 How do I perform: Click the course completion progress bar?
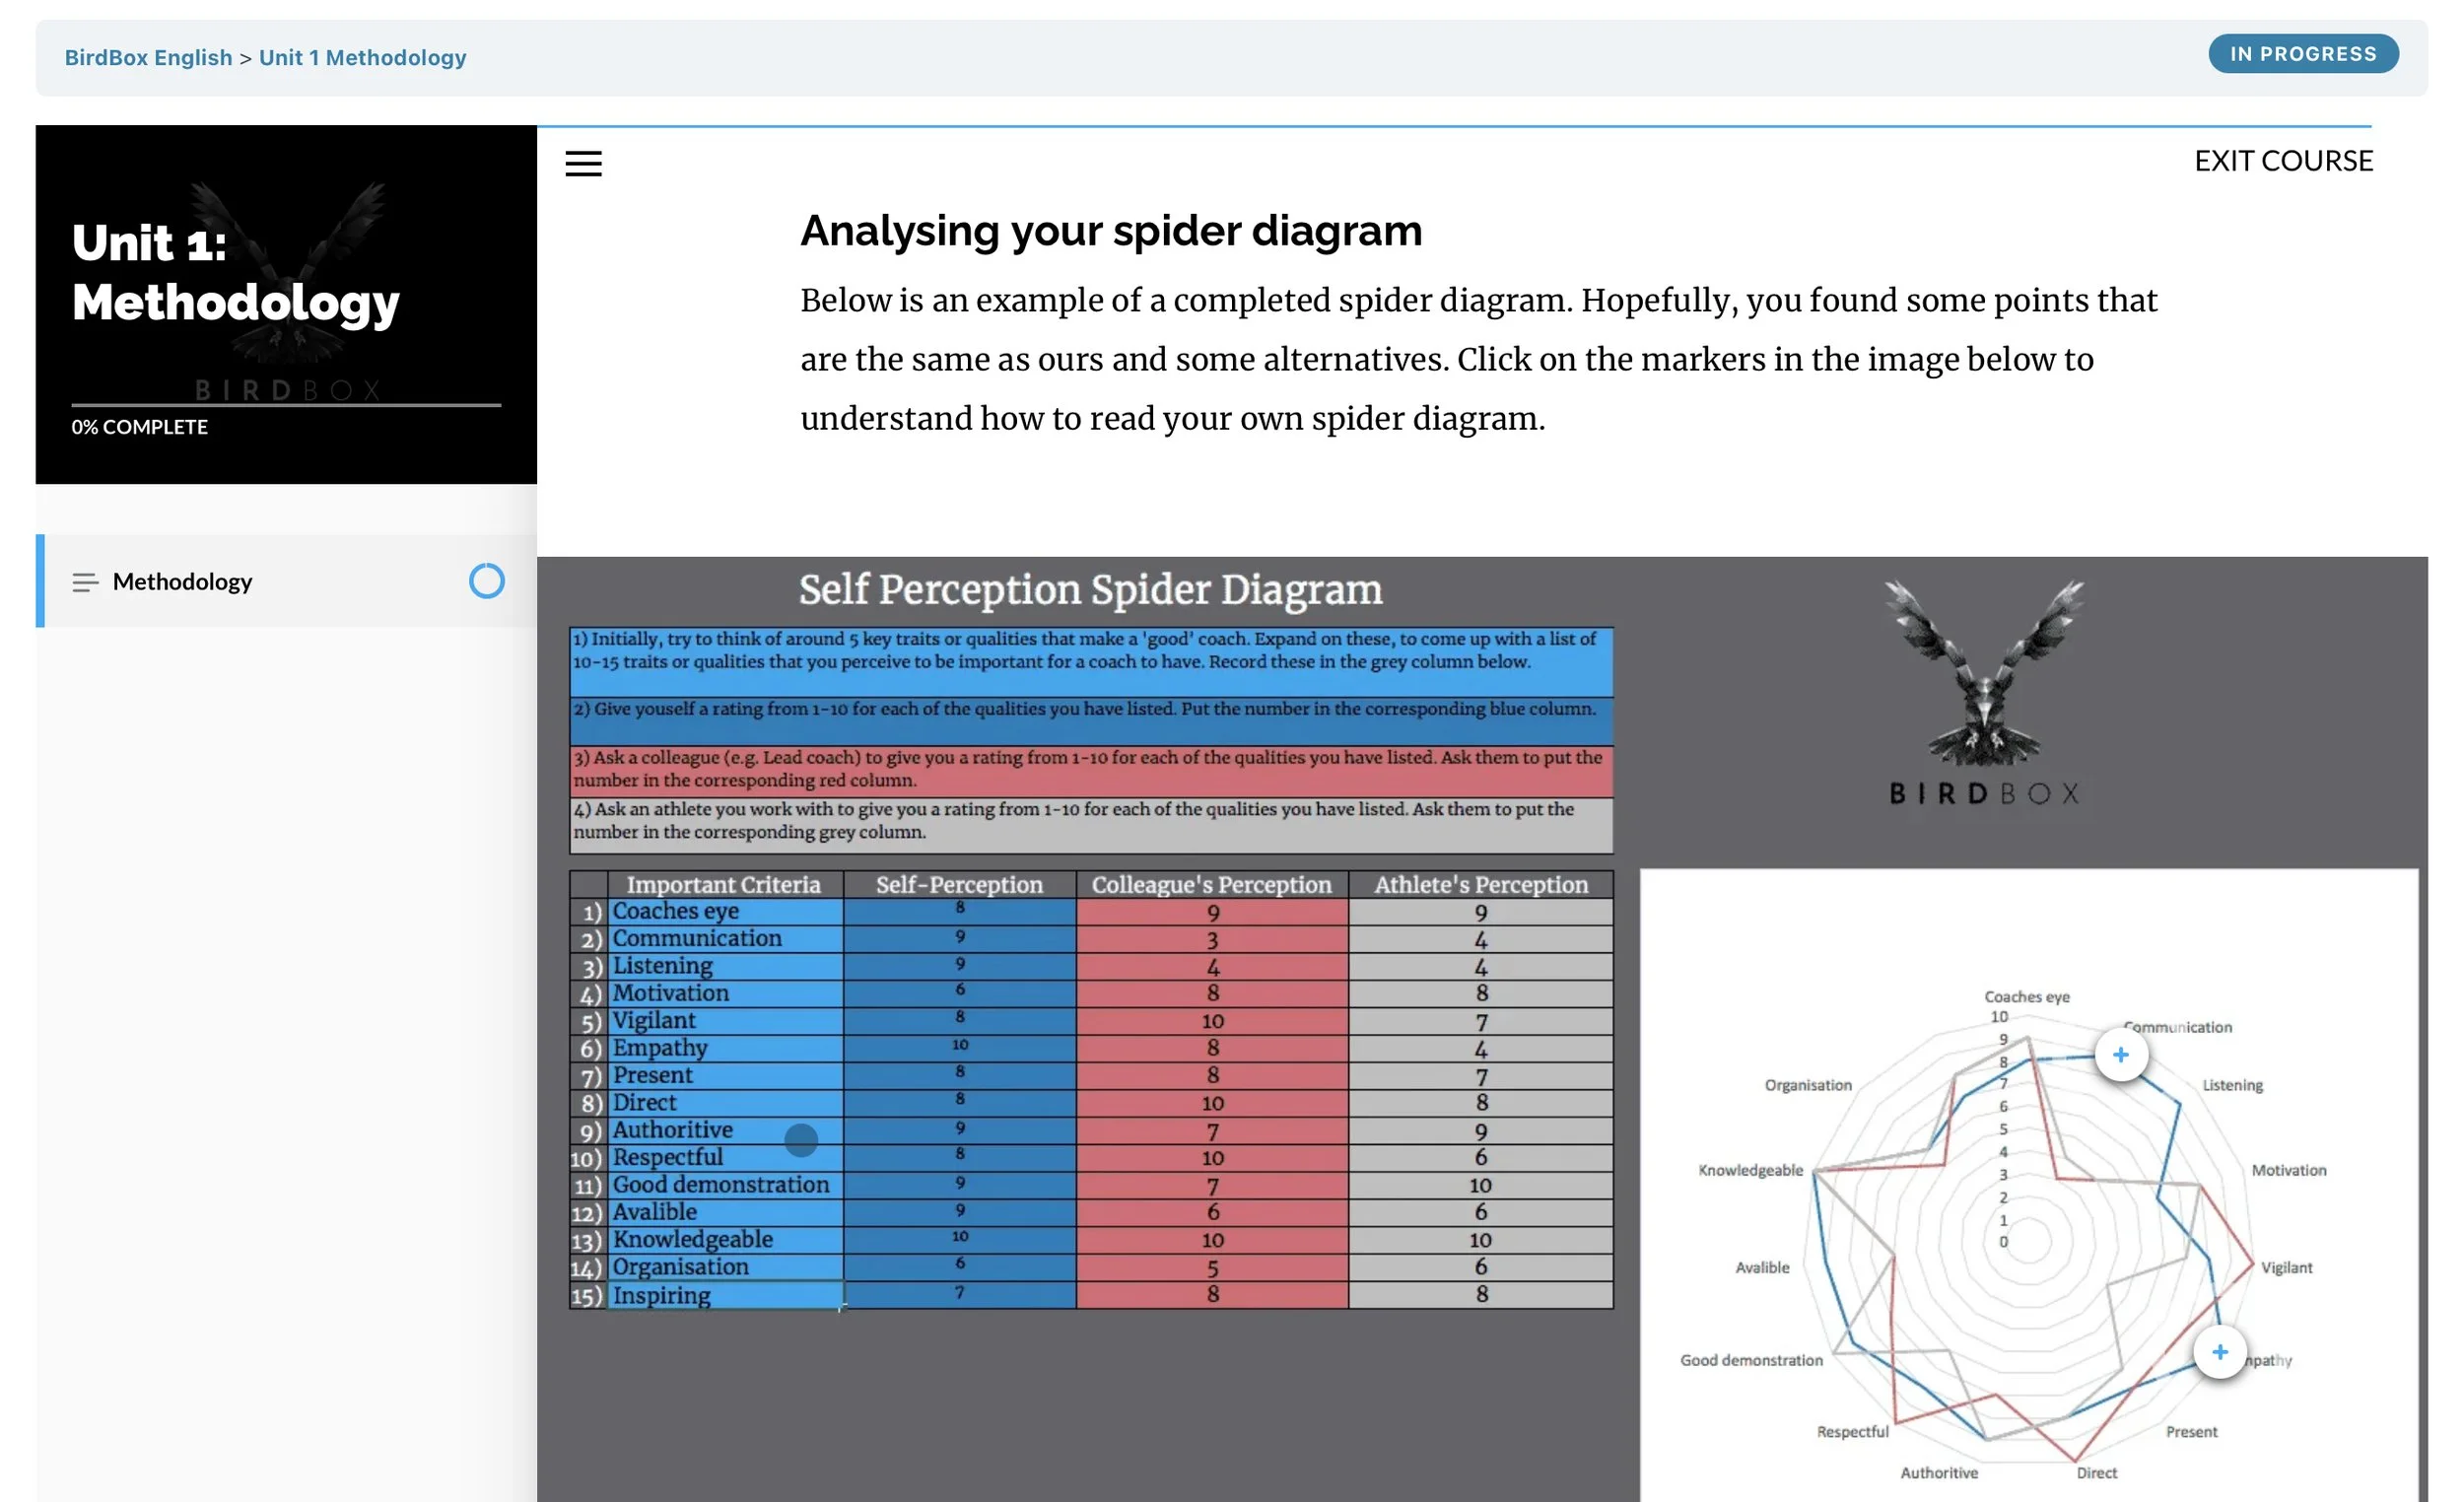286,405
